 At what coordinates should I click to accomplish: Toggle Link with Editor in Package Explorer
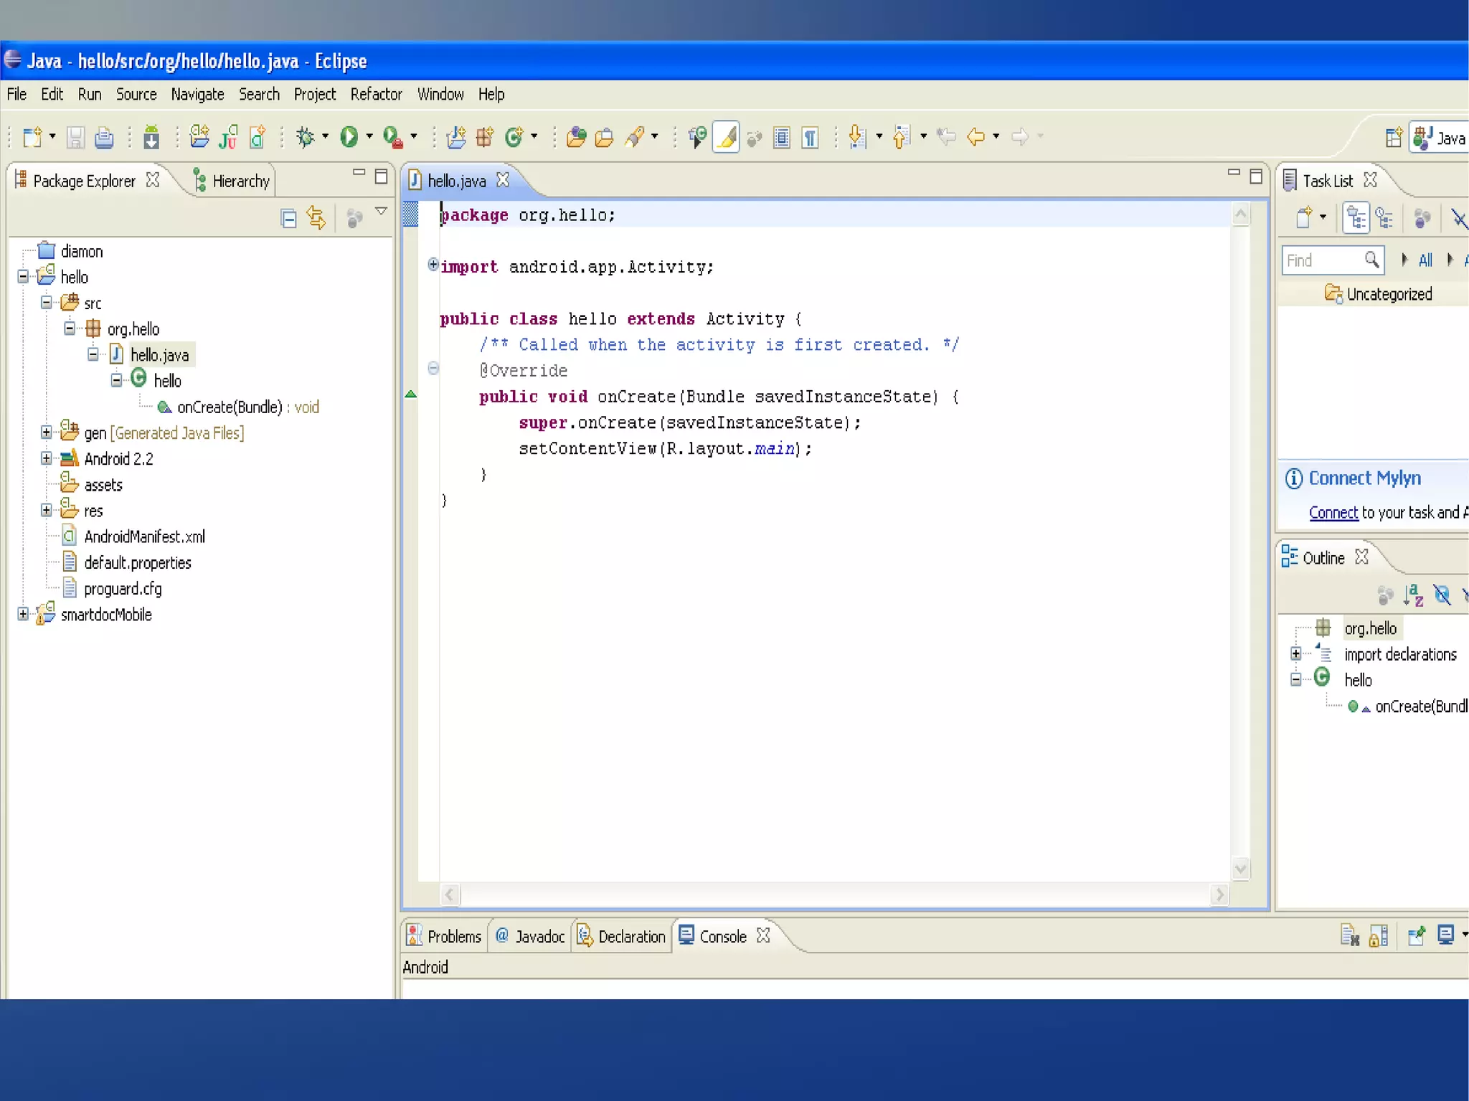pyautogui.click(x=316, y=218)
